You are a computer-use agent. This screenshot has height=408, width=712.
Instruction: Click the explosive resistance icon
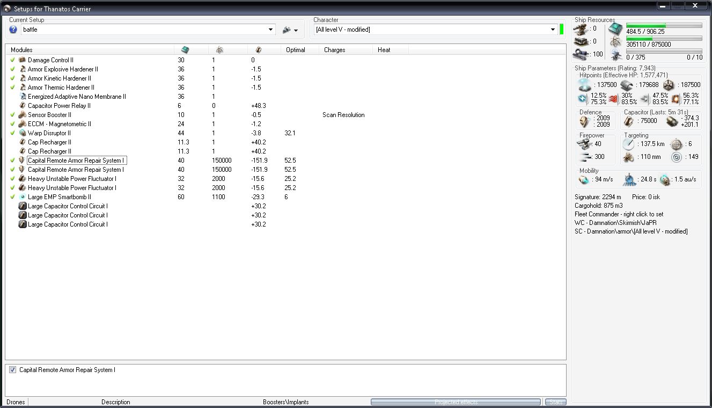[x=676, y=99]
